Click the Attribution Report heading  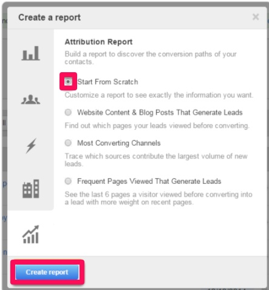(x=98, y=42)
